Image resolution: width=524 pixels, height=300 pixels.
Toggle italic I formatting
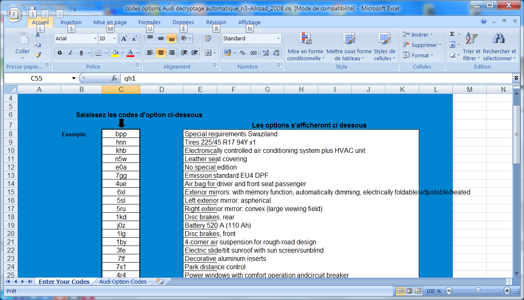pos(70,53)
